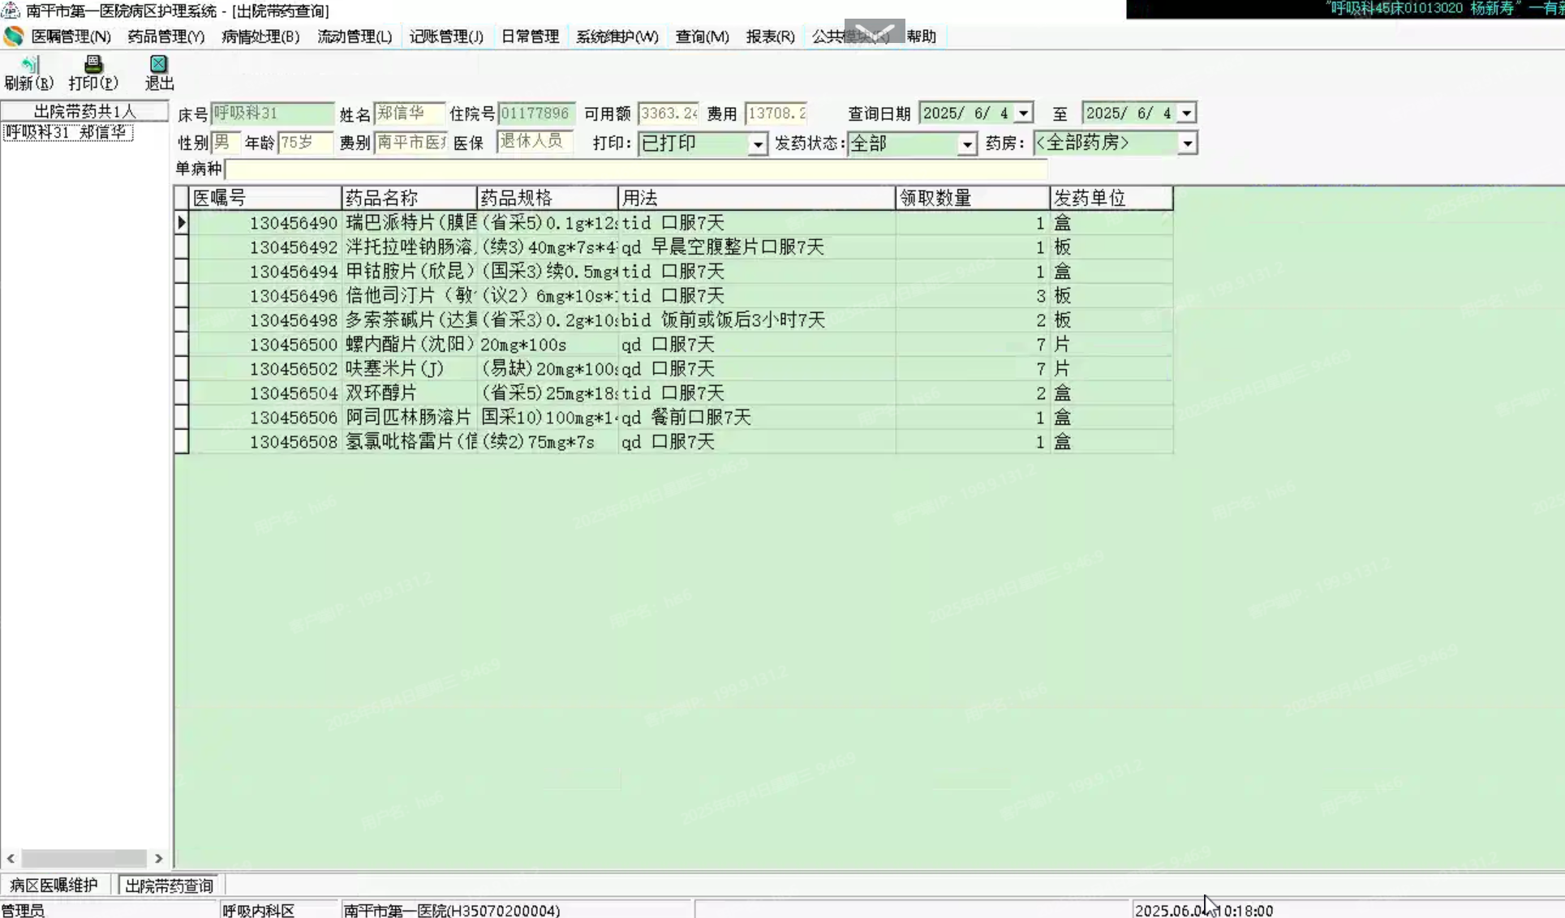
Task: Select row marker for 氢氯吡格雷片 order
Action: tap(182, 441)
